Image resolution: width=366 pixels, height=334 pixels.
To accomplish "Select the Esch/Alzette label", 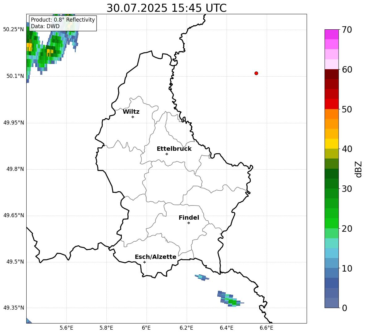I will click(x=155, y=257).
